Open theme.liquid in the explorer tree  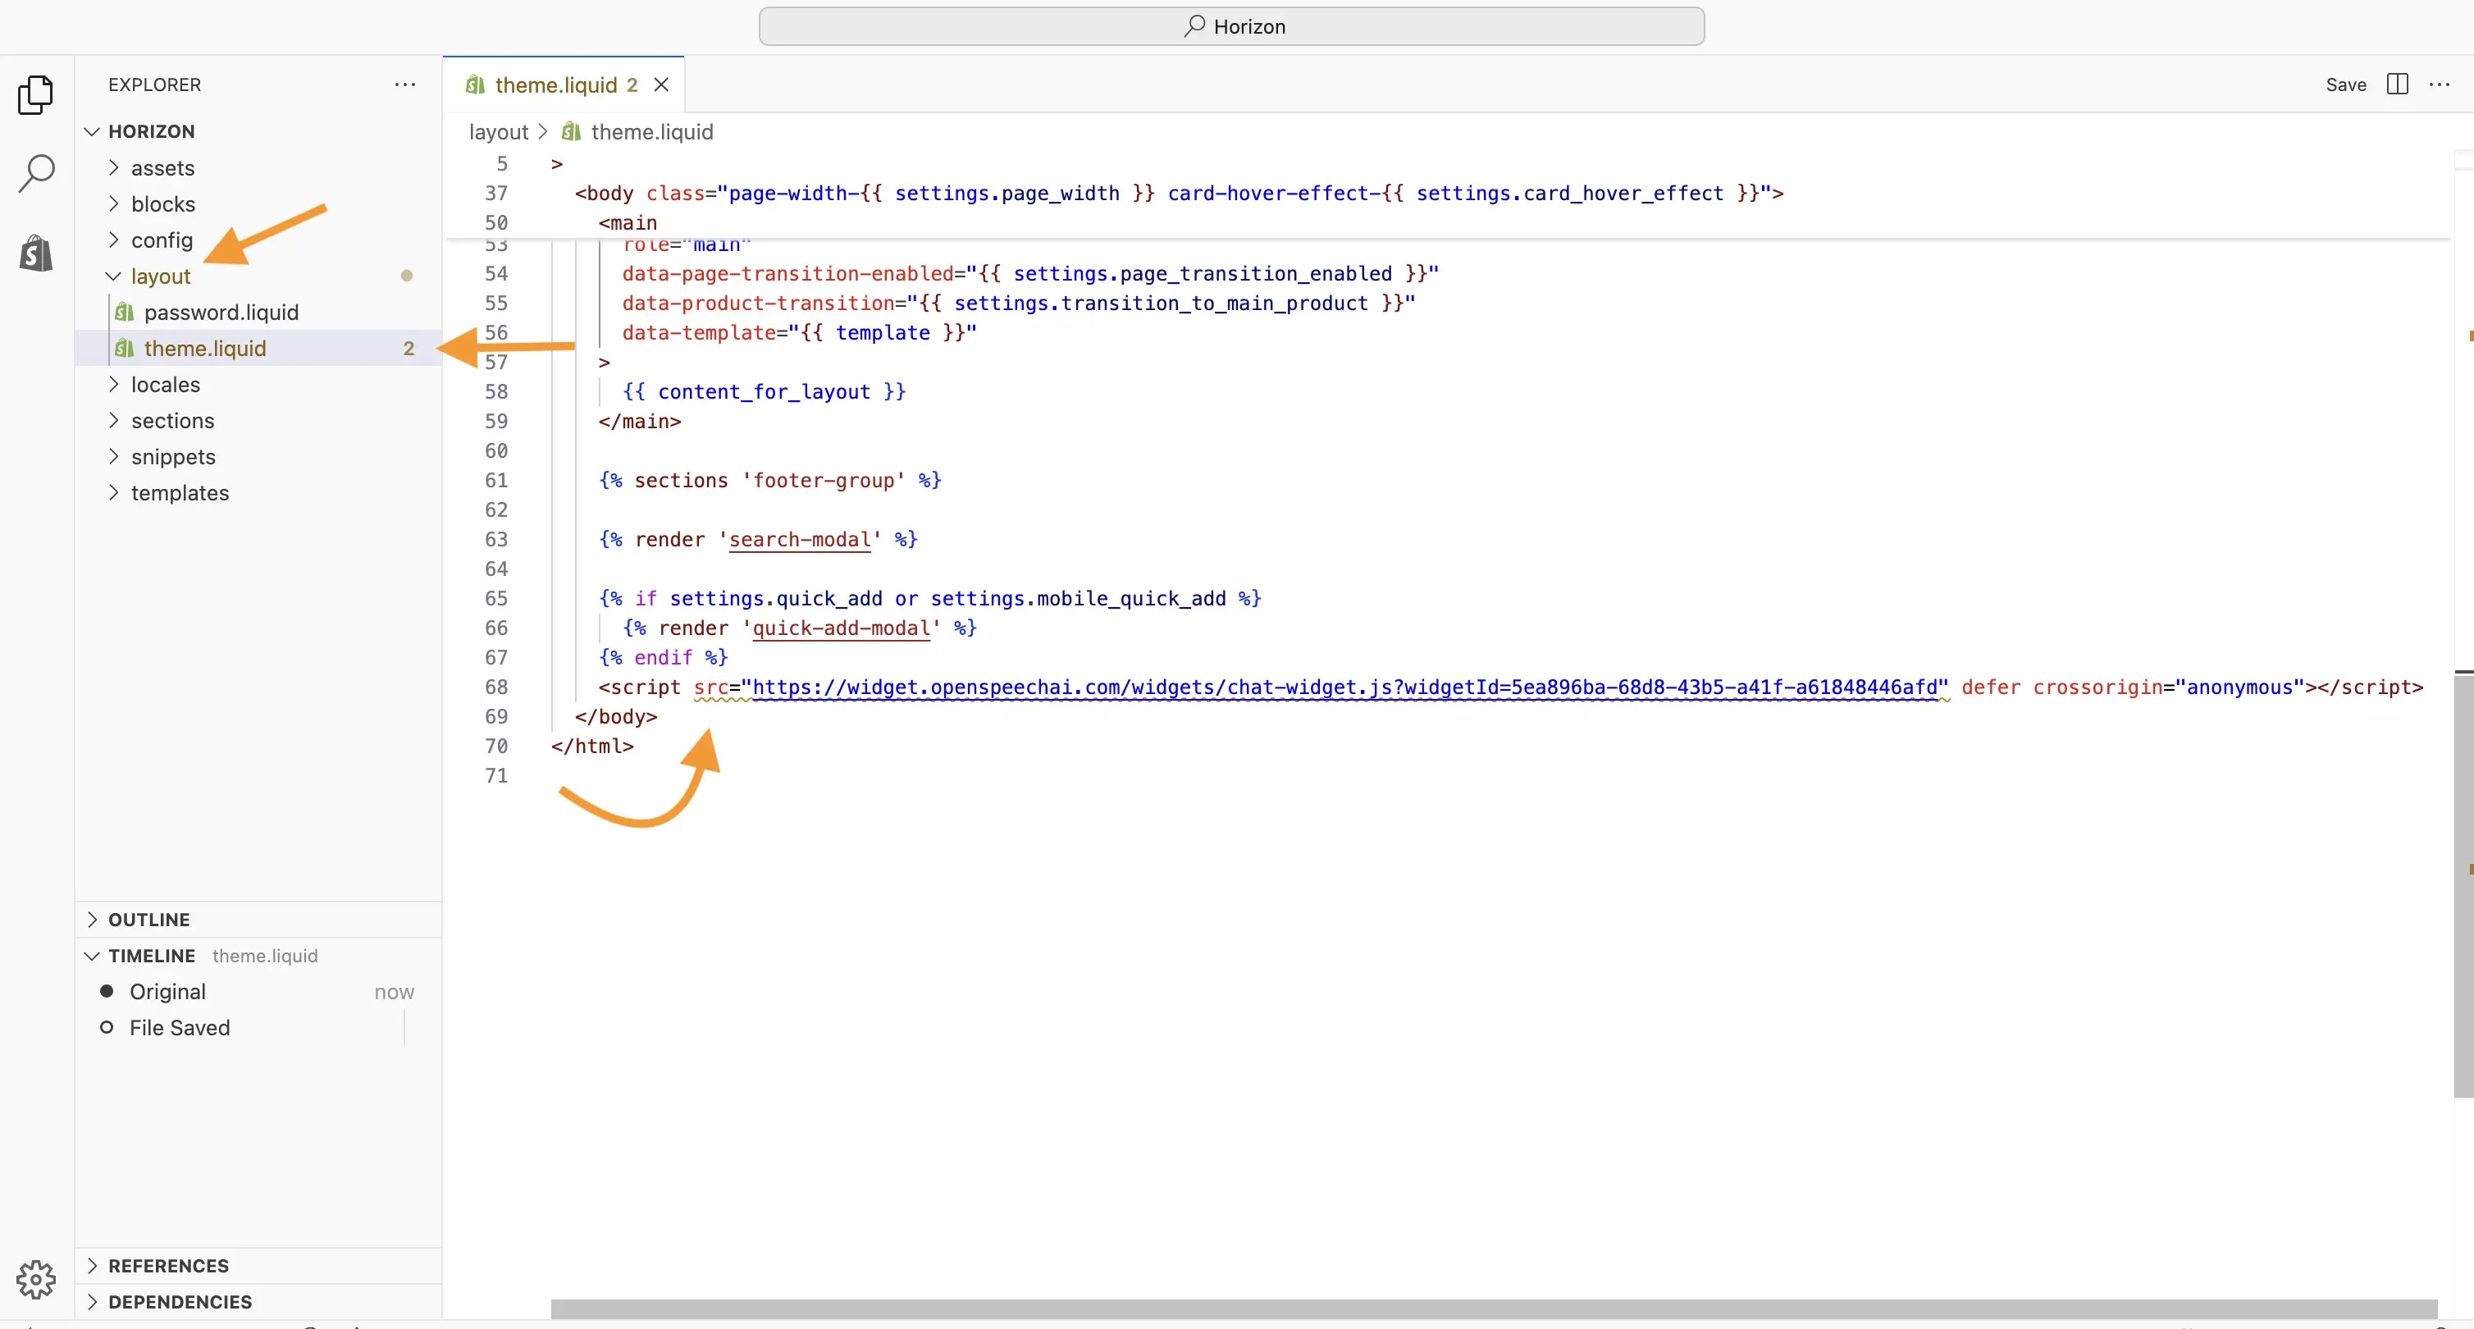[x=259, y=348]
